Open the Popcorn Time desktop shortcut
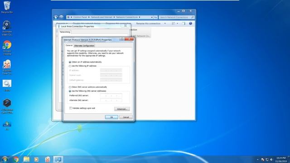 (x=7, y=67)
